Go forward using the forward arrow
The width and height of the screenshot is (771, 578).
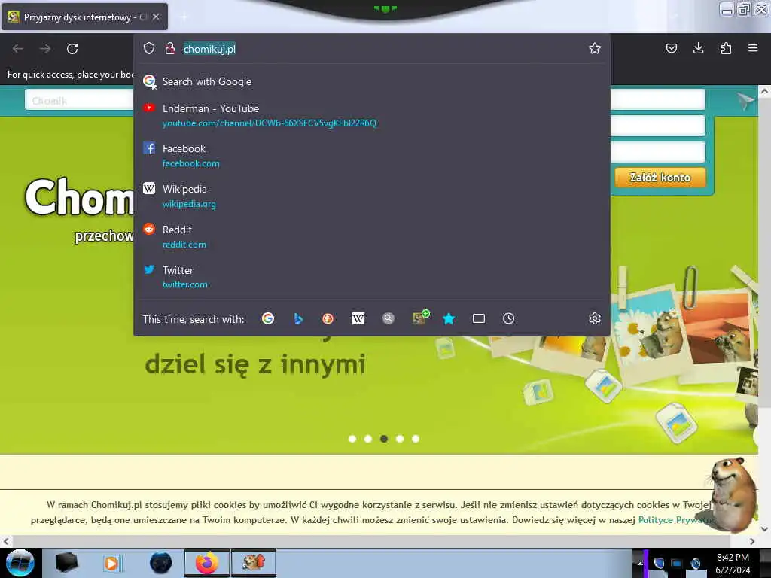tap(44, 49)
